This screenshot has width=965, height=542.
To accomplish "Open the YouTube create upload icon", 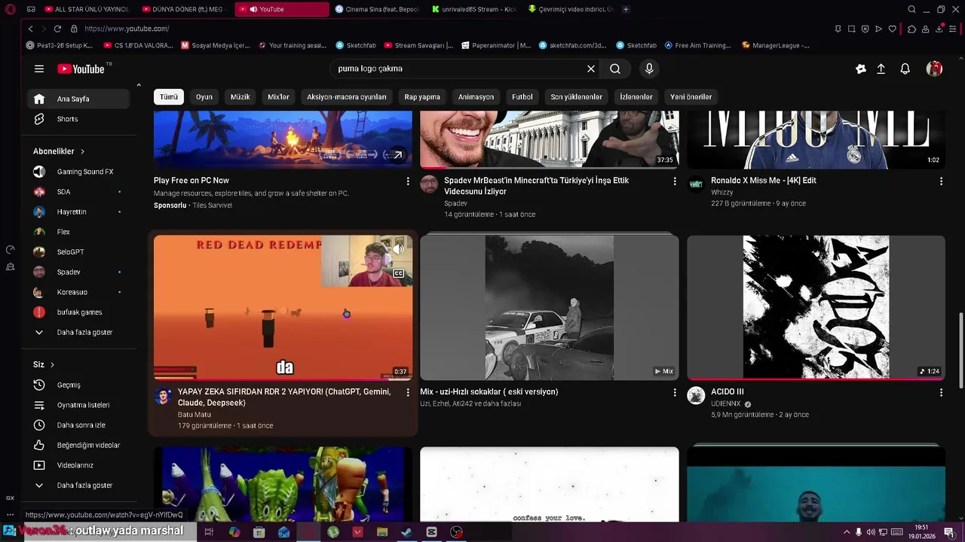I will coord(881,69).
